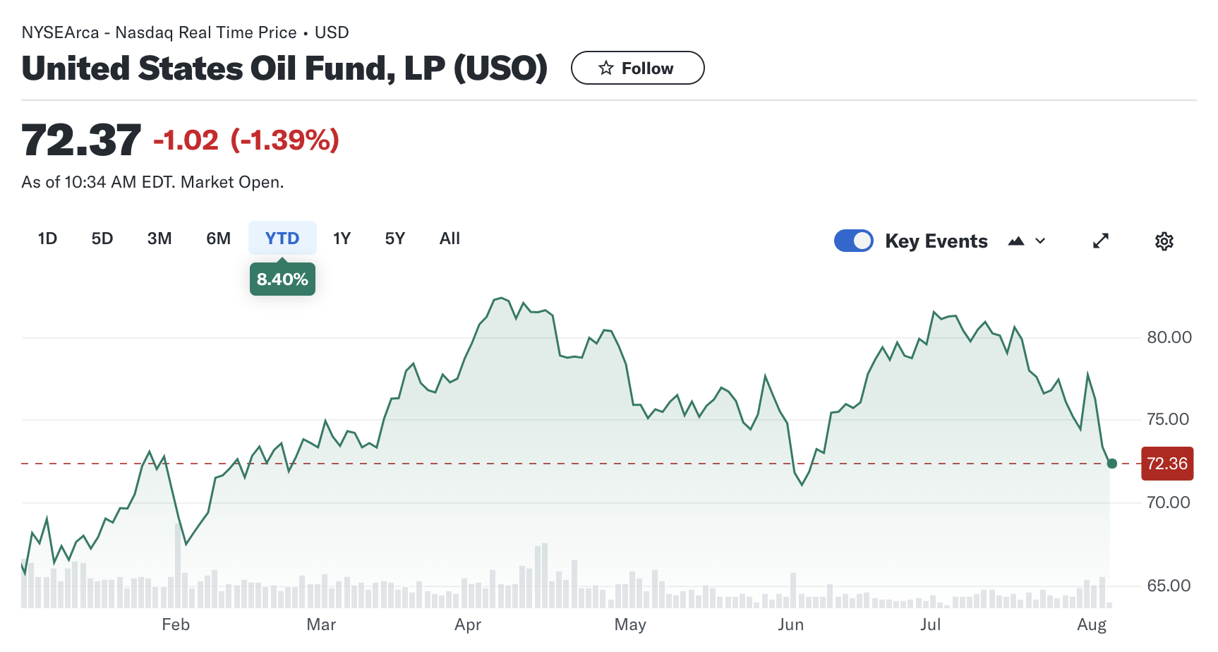This screenshot has height=652, width=1218.
Task: Select the YTD range tab
Action: point(282,239)
